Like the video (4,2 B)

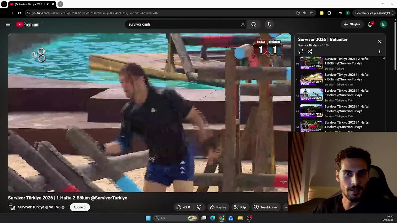coord(183,207)
